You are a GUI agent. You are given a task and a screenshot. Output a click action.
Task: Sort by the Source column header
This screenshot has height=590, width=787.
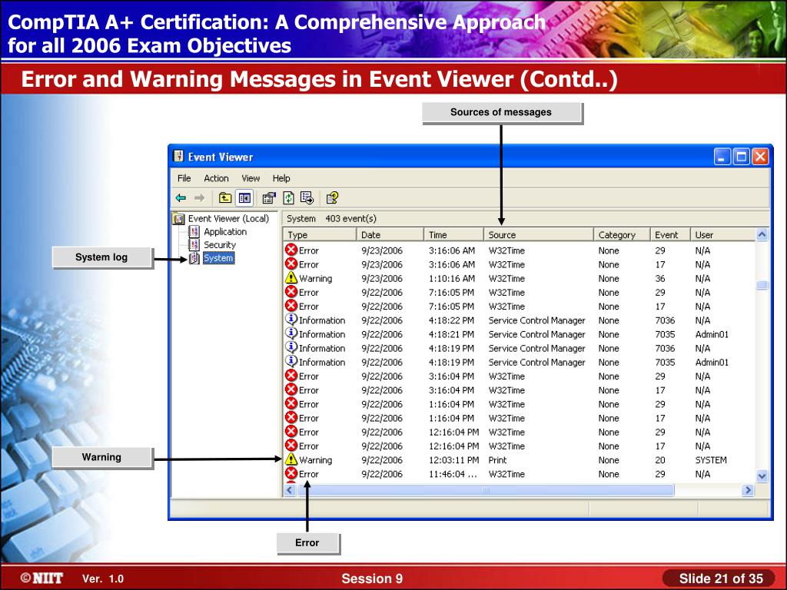539,235
